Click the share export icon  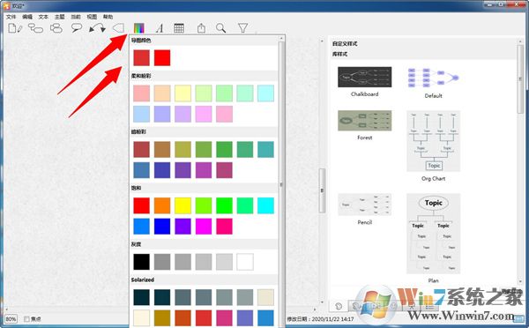tap(201, 28)
